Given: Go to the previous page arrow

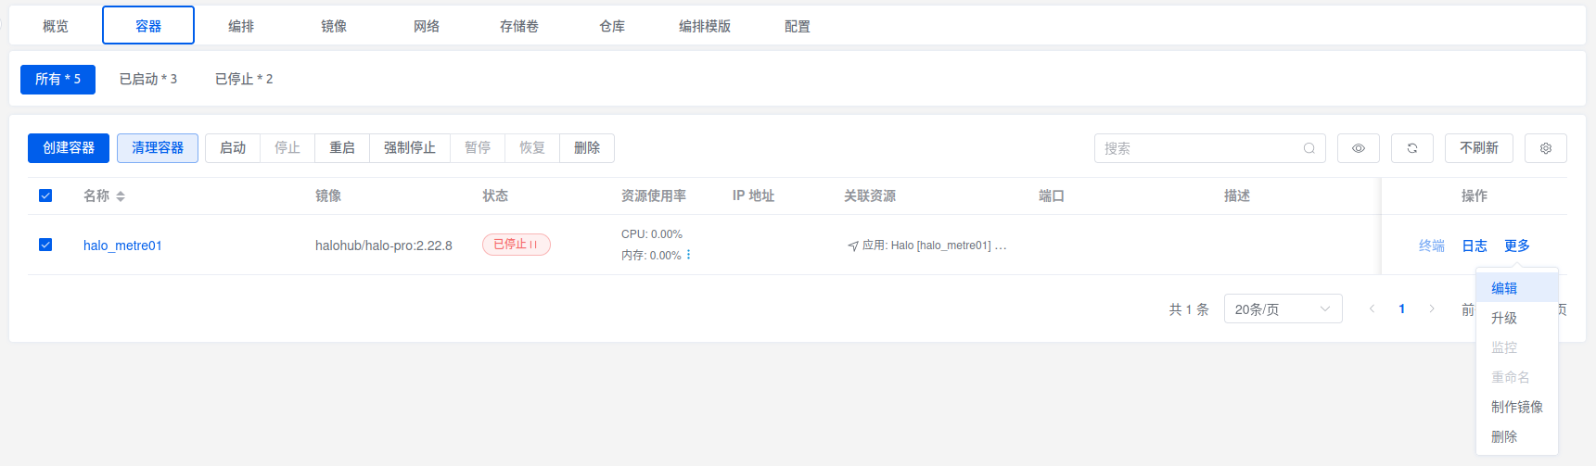Looking at the screenshot, I should 1372,309.
